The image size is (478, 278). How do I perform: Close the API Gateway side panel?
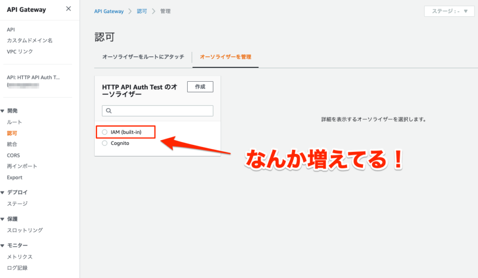point(68,9)
